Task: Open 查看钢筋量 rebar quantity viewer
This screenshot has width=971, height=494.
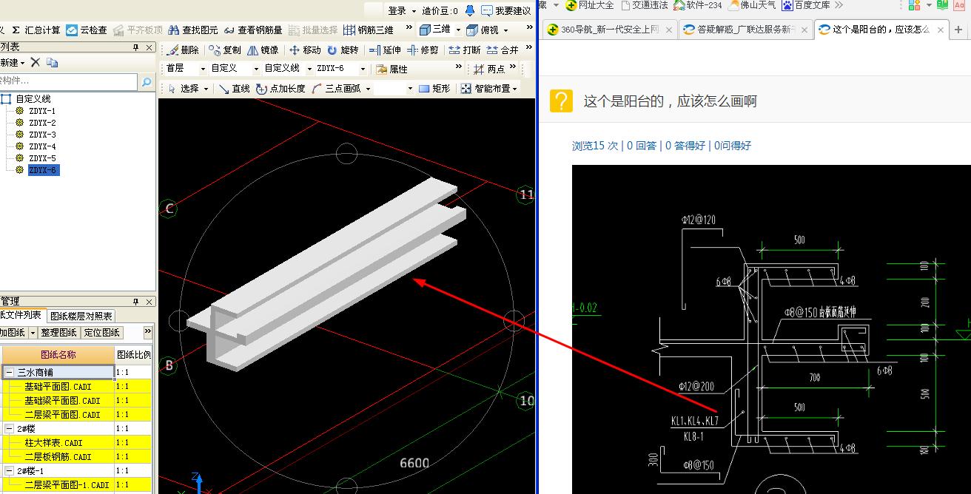Action: (x=253, y=30)
